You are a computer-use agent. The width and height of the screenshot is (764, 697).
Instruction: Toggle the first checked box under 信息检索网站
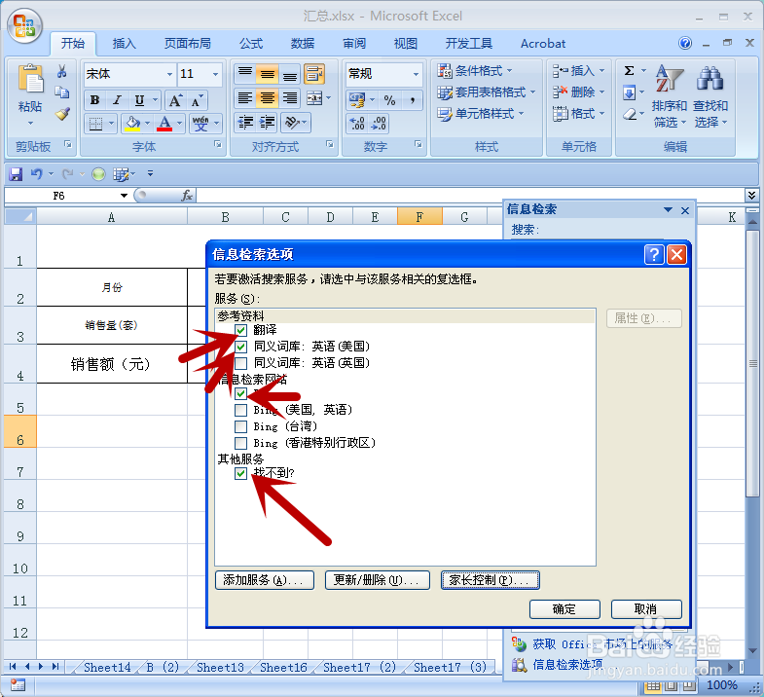240,393
